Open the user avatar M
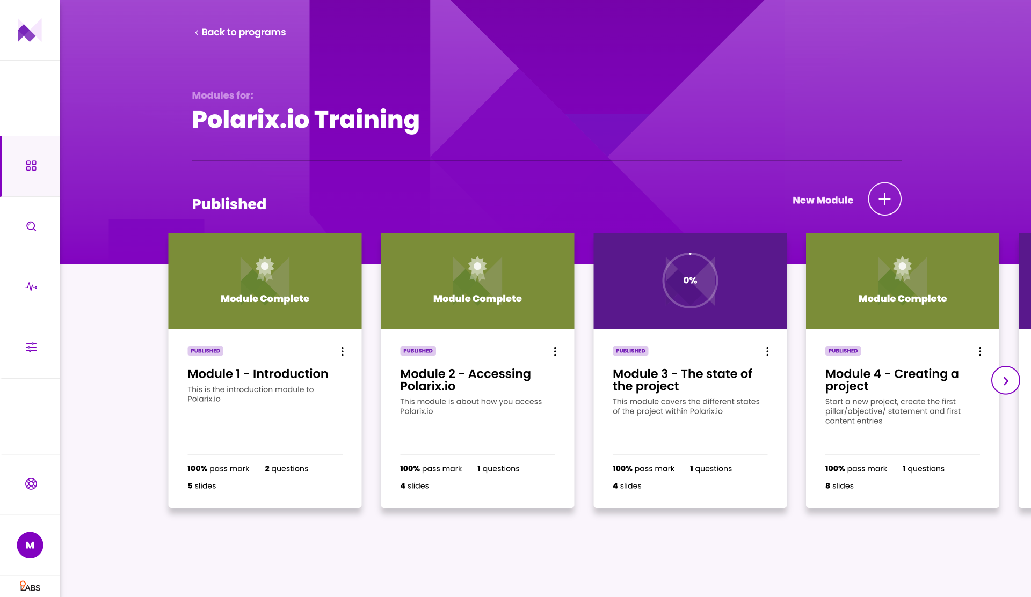Image resolution: width=1031 pixels, height=597 pixels. coord(30,545)
